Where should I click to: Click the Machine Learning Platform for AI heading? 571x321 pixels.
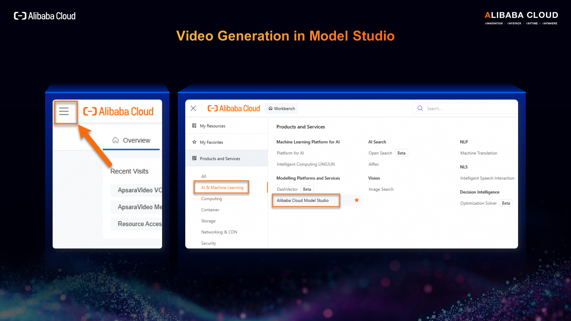pyautogui.click(x=308, y=142)
